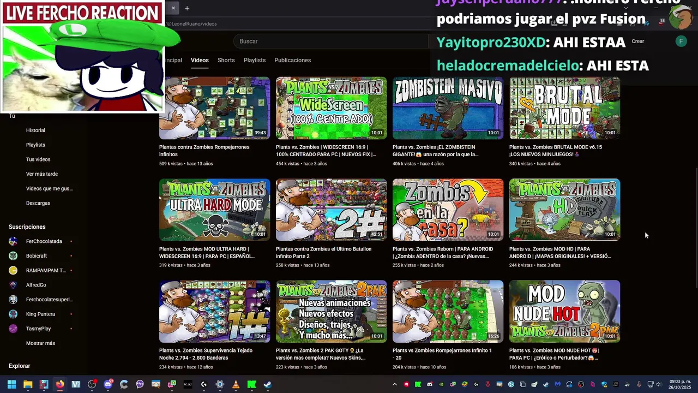Open Tus videos in the sidebar
The image size is (698, 393).
pyautogui.click(x=38, y=159)
